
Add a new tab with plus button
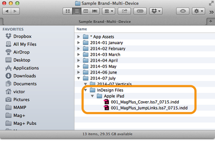[211, 21]
